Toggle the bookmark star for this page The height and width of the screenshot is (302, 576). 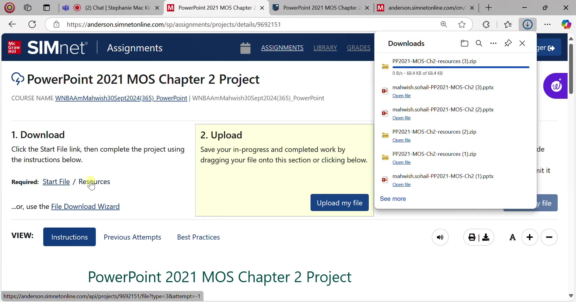pos(462,24)
